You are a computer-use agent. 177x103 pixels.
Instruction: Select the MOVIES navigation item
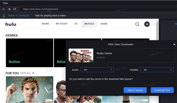89,24
